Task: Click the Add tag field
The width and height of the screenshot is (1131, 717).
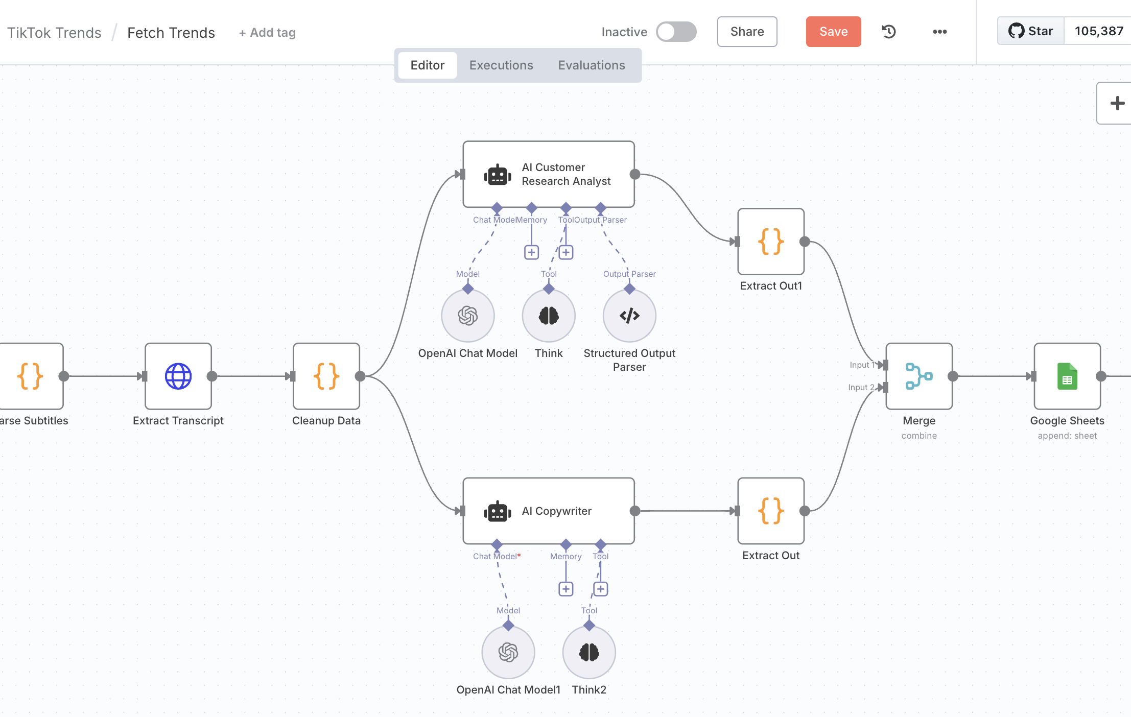Action: [x=267, y=33]
